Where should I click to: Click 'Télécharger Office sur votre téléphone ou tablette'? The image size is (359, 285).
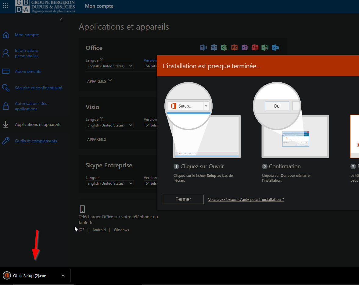[x=118, y=219]
